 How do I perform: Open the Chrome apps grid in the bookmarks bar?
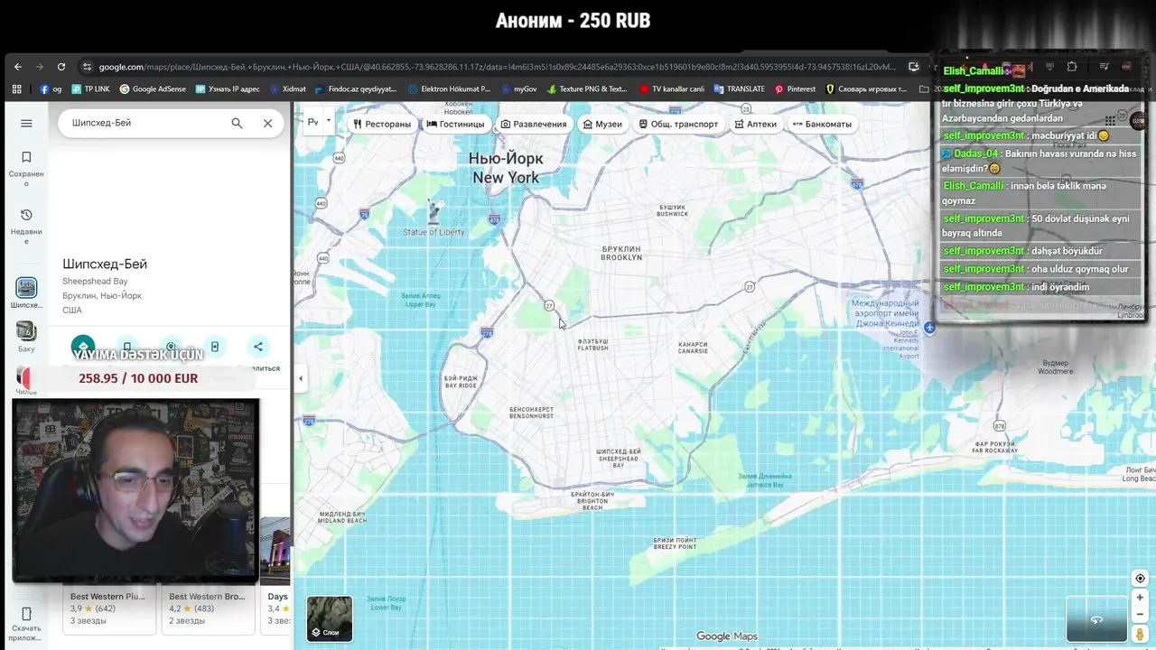click(x=16, y=89)
